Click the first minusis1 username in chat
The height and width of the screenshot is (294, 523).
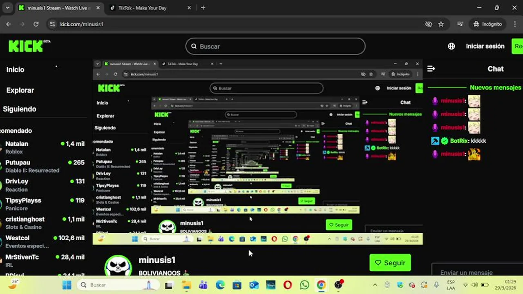click(x=453, y=101)
